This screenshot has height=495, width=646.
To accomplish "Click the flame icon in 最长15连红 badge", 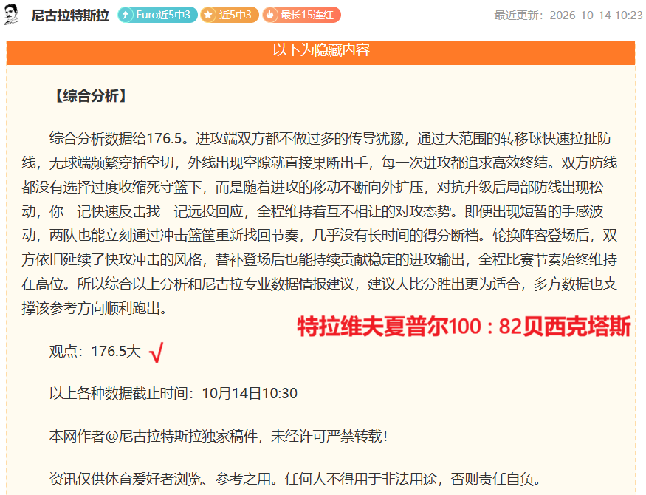I will pos(270,16).
